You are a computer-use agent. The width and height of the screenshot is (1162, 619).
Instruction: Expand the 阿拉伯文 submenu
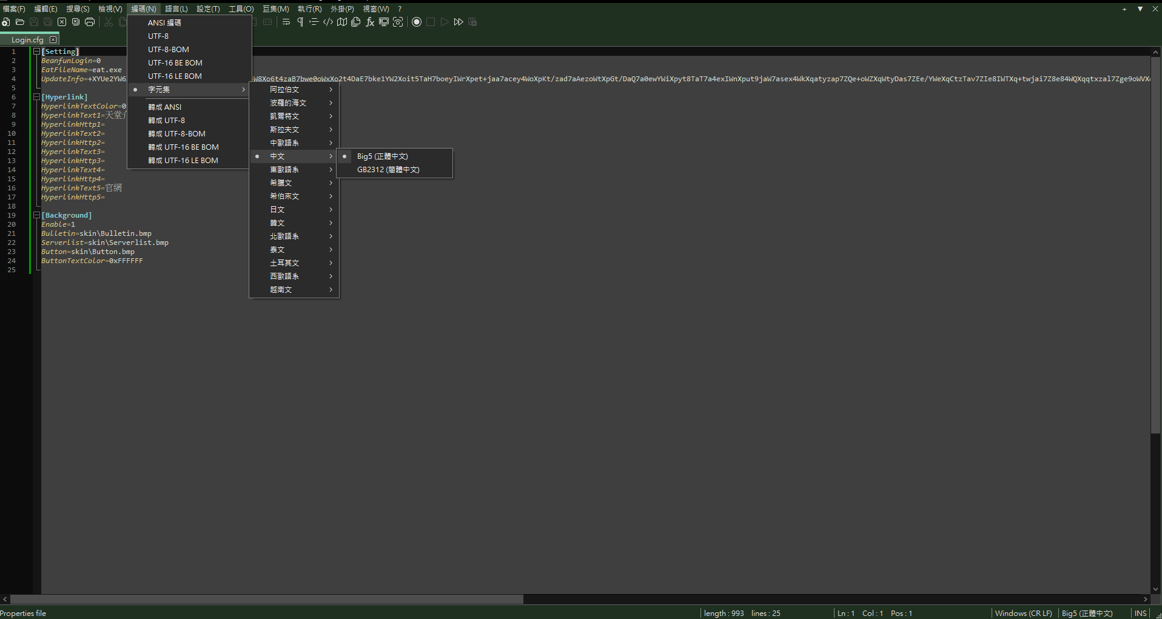[x=294, y=90]
